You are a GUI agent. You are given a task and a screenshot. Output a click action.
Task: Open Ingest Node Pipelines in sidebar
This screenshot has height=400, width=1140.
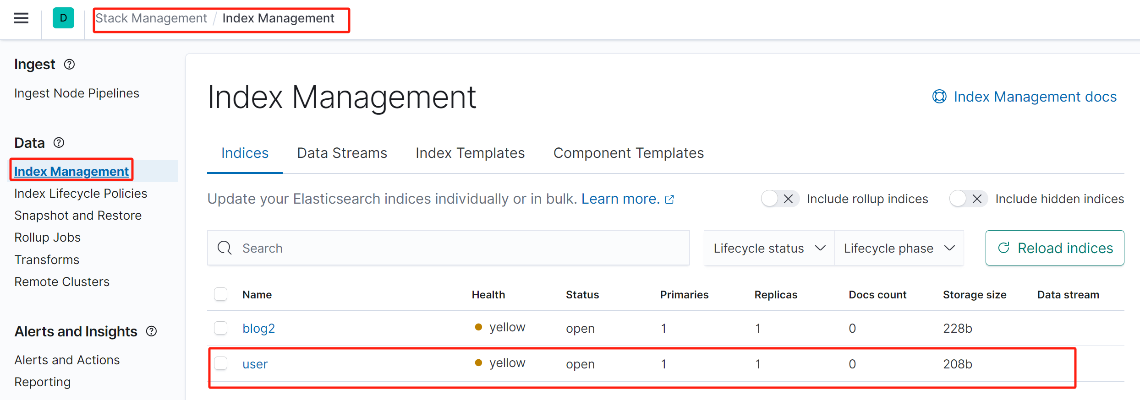(77, 93)
